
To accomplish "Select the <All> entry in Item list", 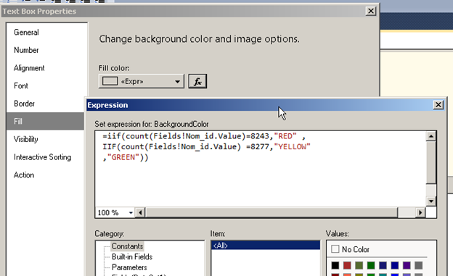I will click(x=266, y=246).
